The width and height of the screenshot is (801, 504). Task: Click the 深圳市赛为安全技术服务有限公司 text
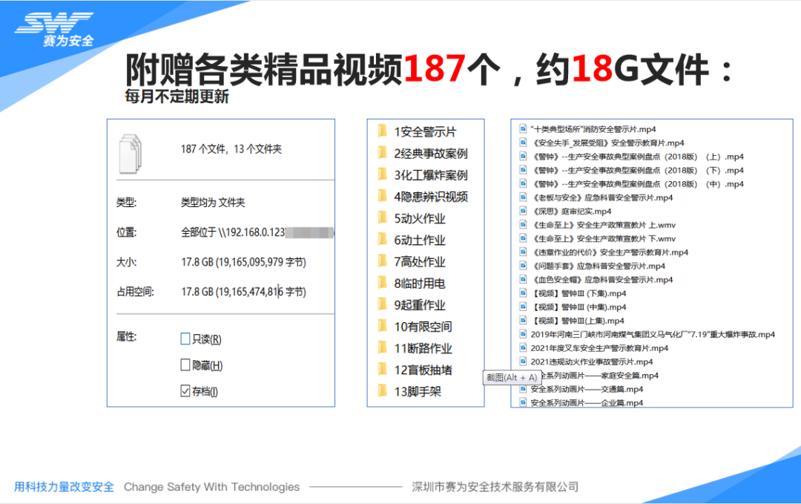495,487
